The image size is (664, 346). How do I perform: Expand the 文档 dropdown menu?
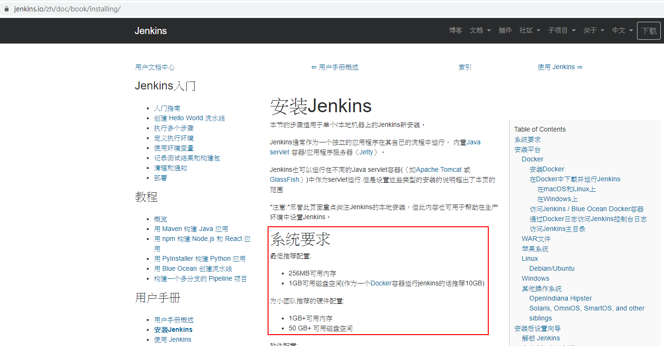point(480,30)
